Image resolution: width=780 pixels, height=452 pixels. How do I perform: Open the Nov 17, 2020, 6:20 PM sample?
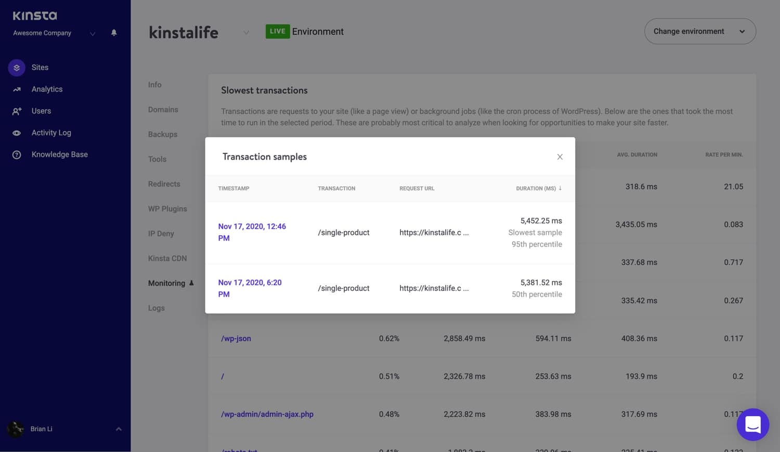[250, 288]
